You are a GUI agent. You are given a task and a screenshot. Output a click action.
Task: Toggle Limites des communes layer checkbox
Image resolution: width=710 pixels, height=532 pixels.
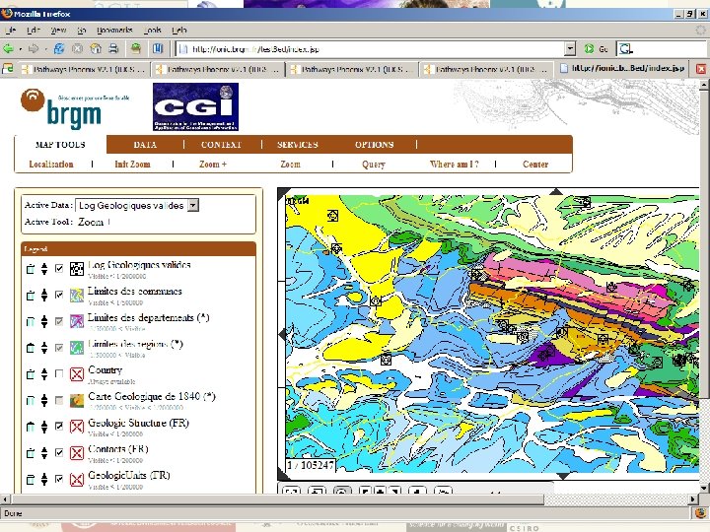click(x=59, y=295)
